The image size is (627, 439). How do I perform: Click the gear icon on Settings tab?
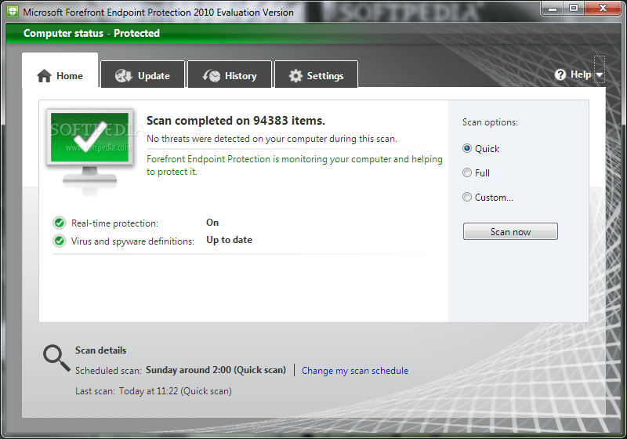[295, 75]
